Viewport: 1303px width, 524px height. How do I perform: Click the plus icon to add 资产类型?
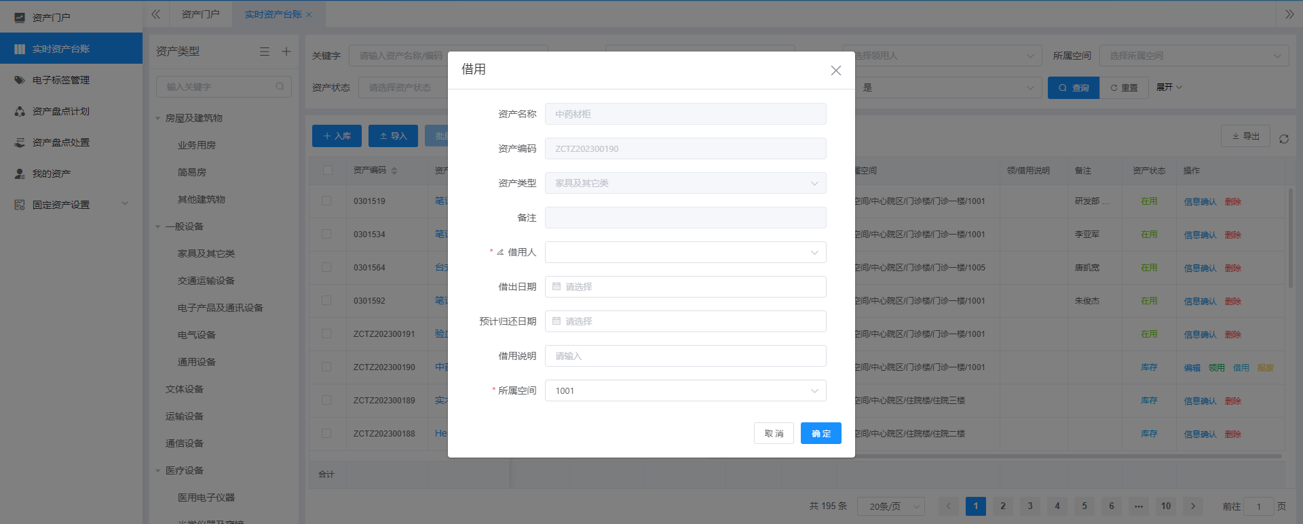coord(286,52)
